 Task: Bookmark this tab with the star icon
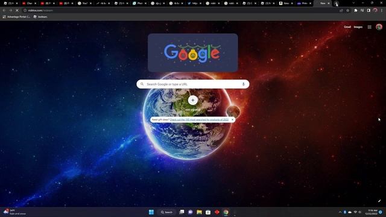(347, 11)
